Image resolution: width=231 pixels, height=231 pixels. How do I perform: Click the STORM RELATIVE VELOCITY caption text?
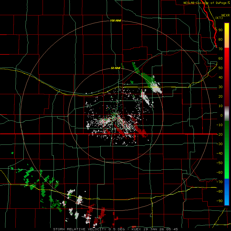click(x=80, y=229)
